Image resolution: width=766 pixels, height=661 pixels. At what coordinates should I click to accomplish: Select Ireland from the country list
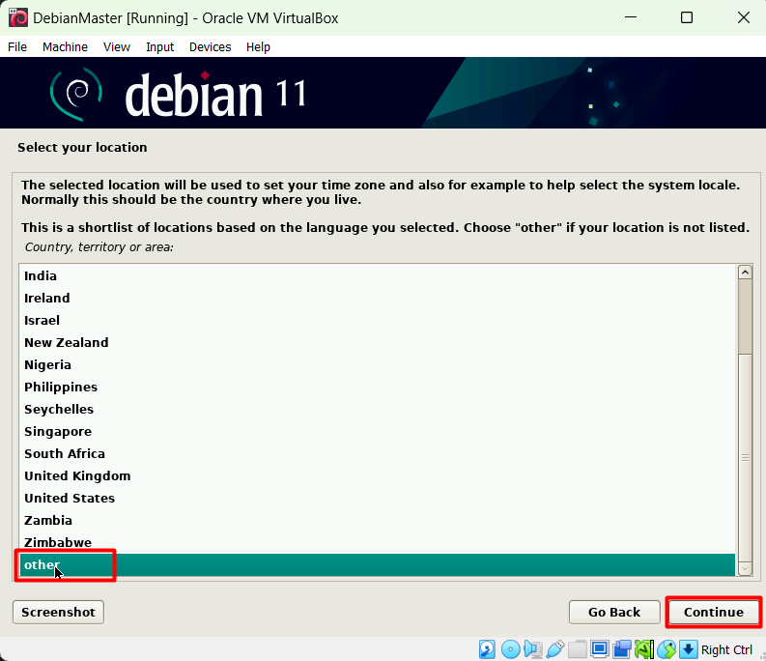[x=377, y=299]
